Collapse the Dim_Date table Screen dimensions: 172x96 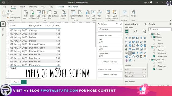tap(150, 34)
